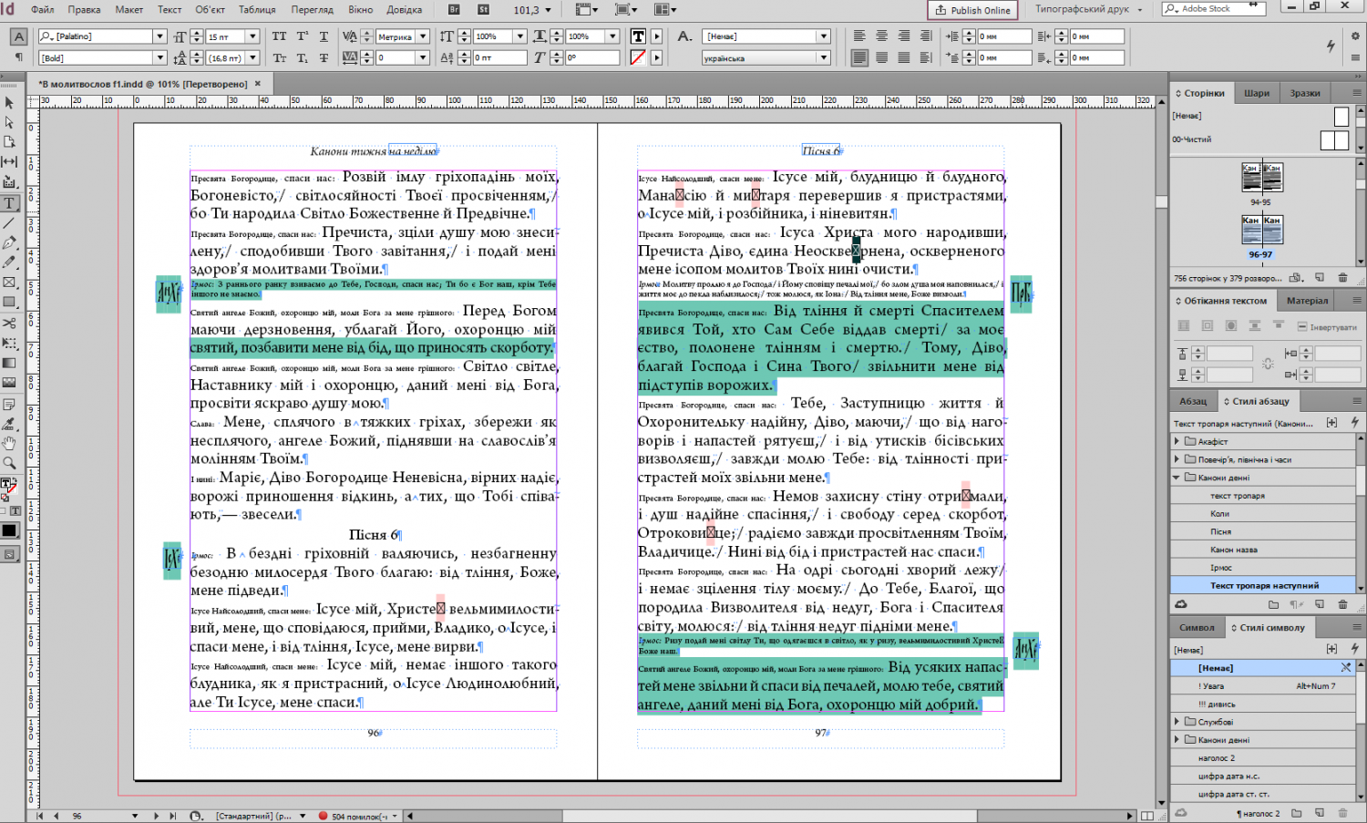This screenshot has height=823, width=1367.
Task: Open the Макет menu
Action: tap(128, 10)
